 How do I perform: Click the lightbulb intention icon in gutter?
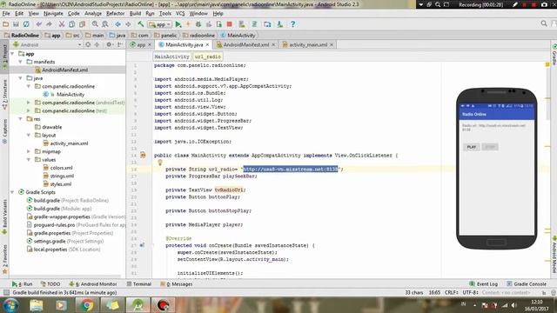160,163
